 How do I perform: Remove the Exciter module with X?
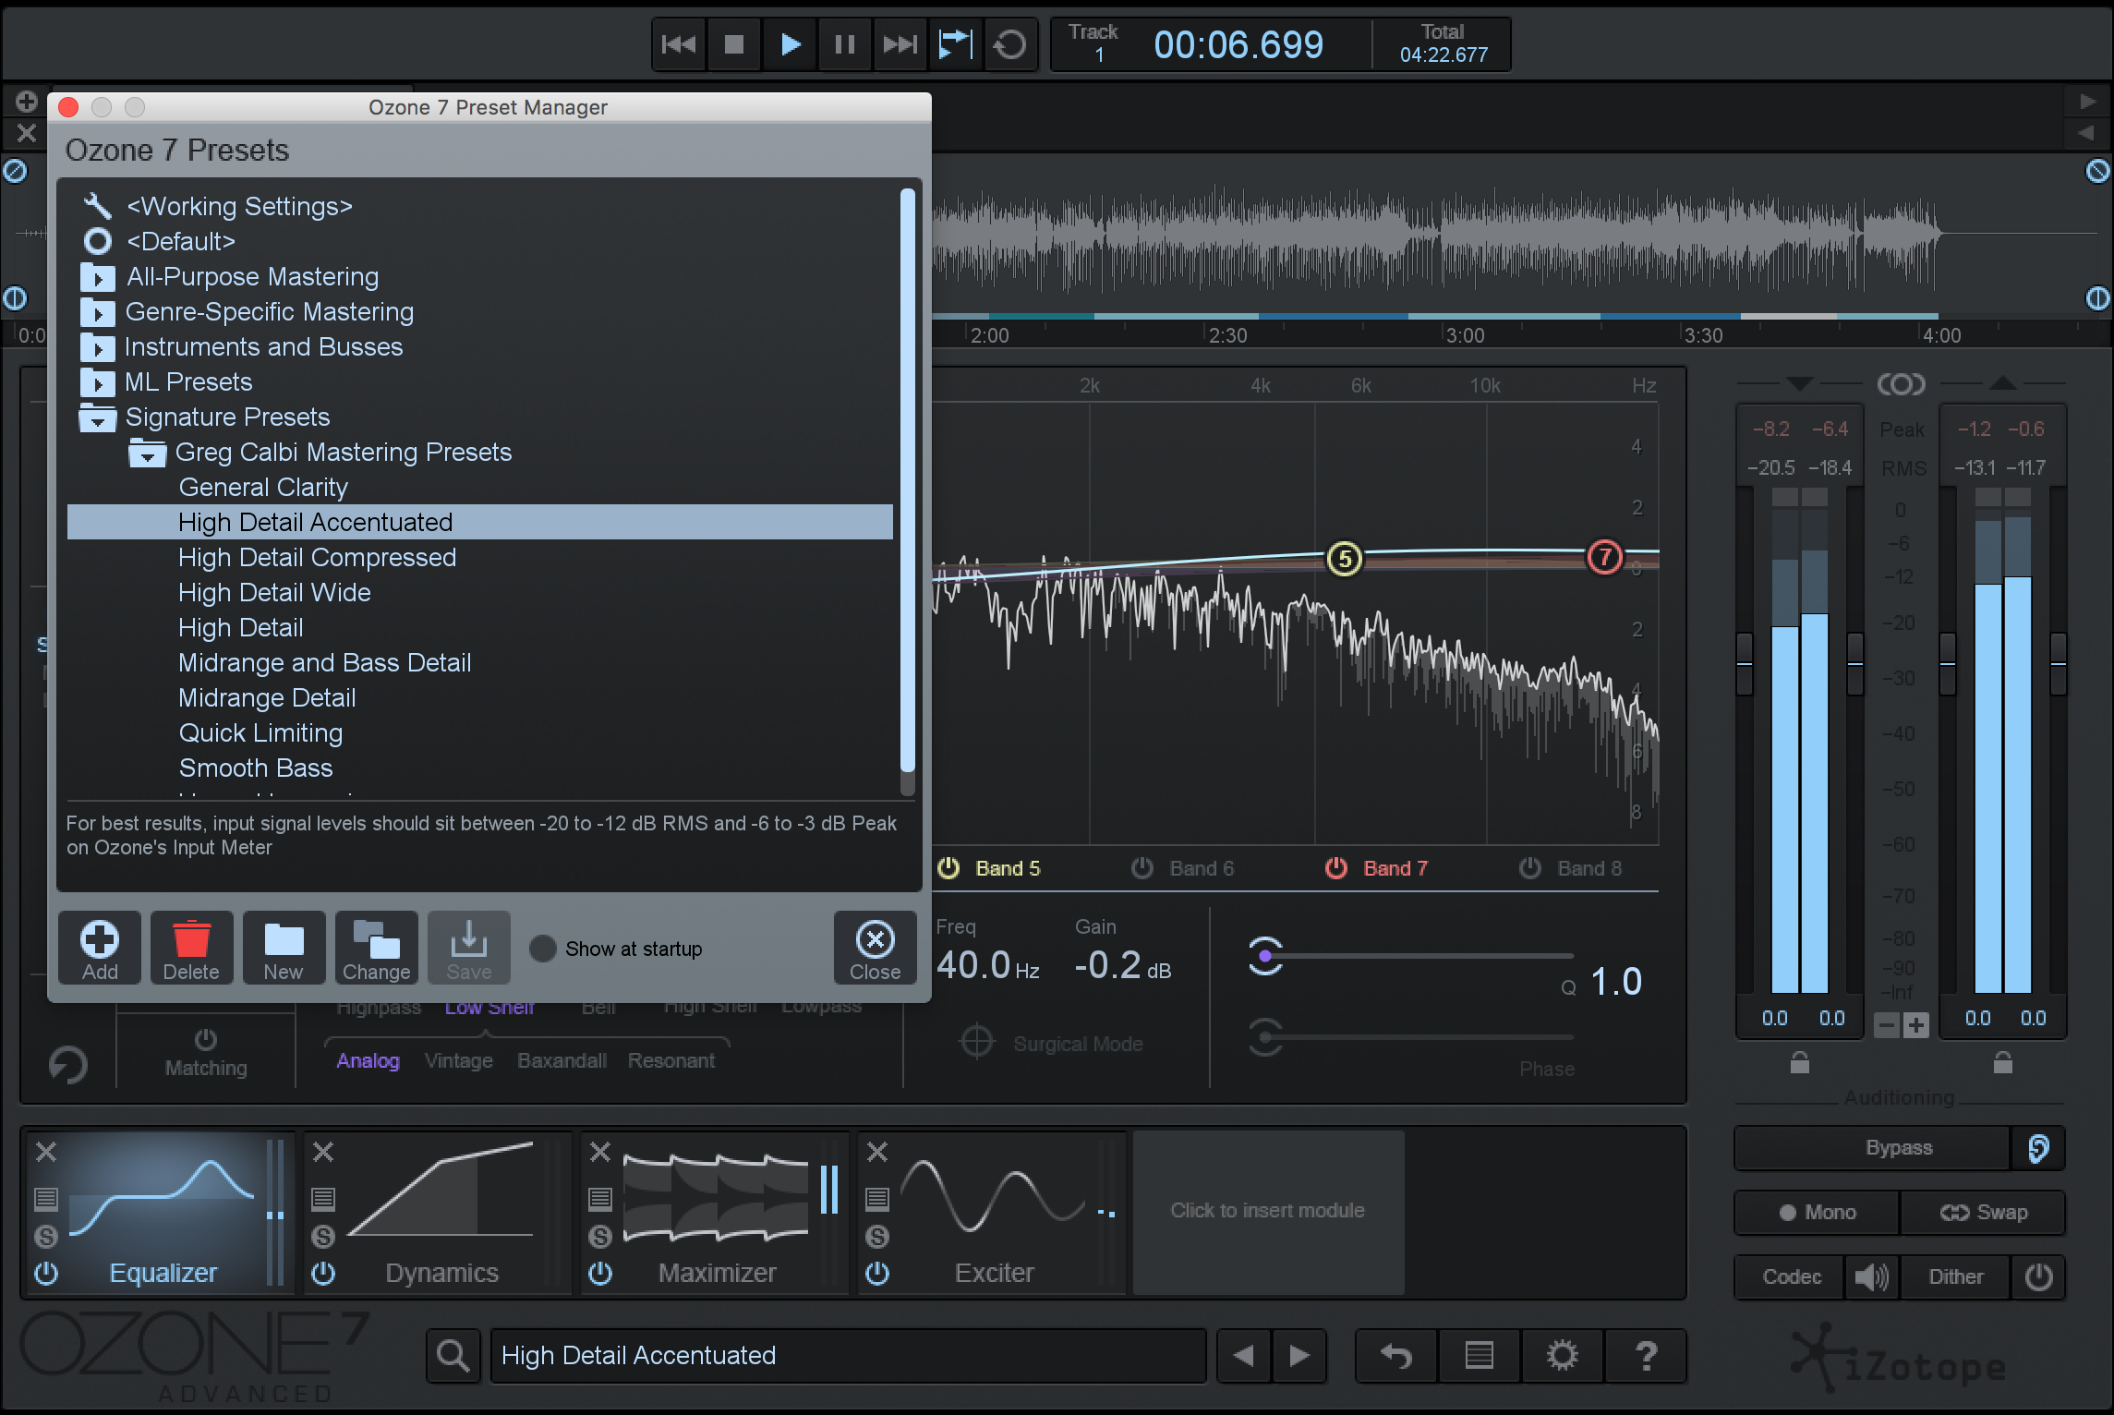877,1152
